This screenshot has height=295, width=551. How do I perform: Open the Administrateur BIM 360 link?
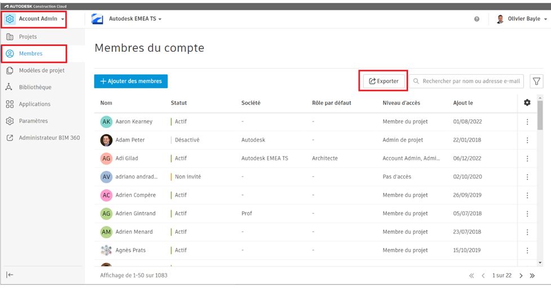click(x=49, y=138)
